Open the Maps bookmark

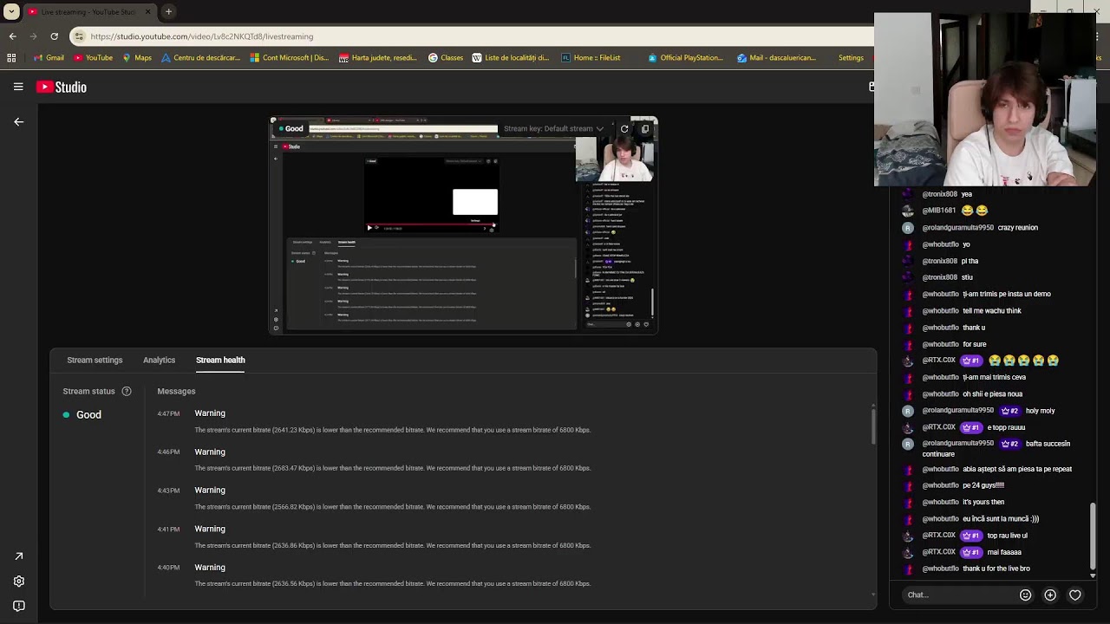[137, 58]
